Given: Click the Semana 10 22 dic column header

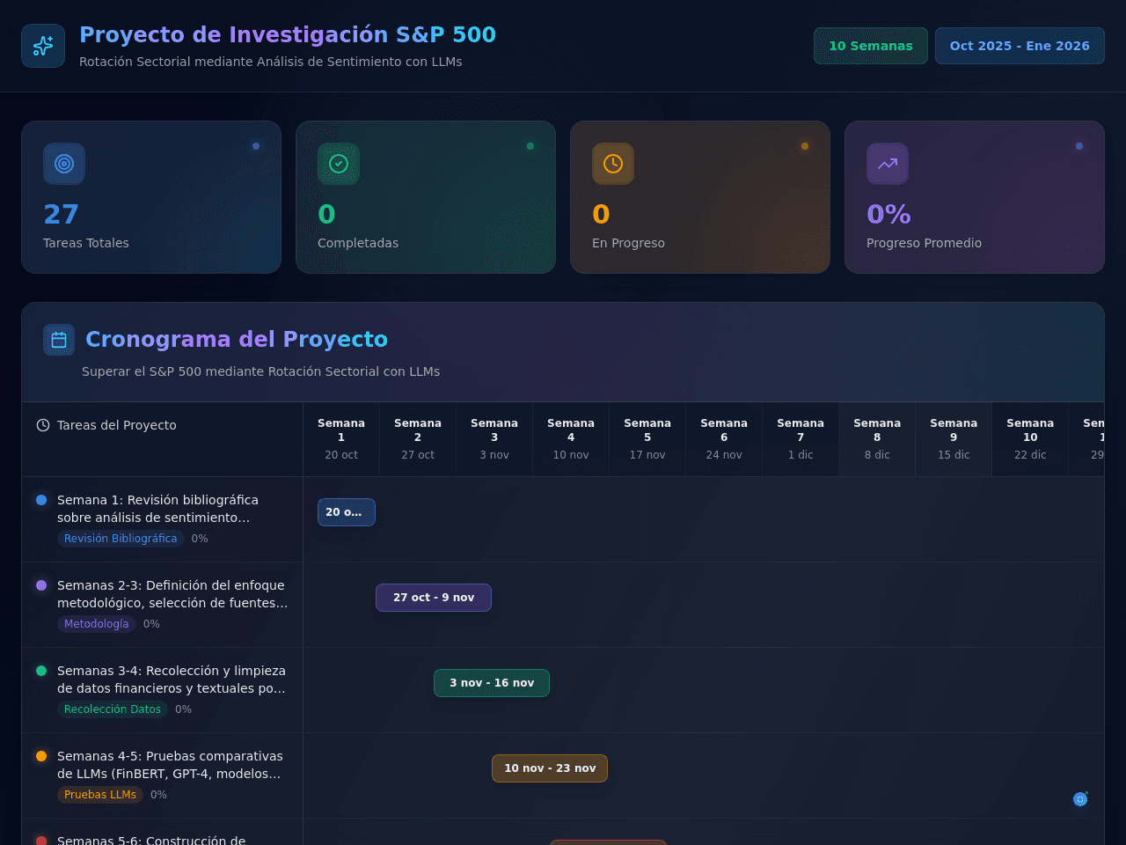Looking at the screenshot, I should click(x=1030, y=439).
